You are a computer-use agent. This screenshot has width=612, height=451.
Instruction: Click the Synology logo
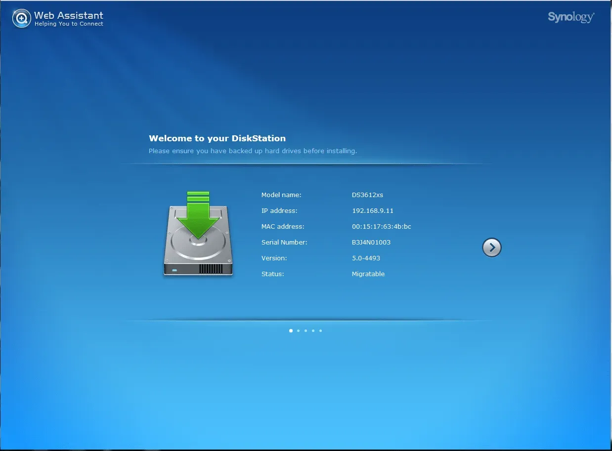pyautogui.click(x=571, y=17)
